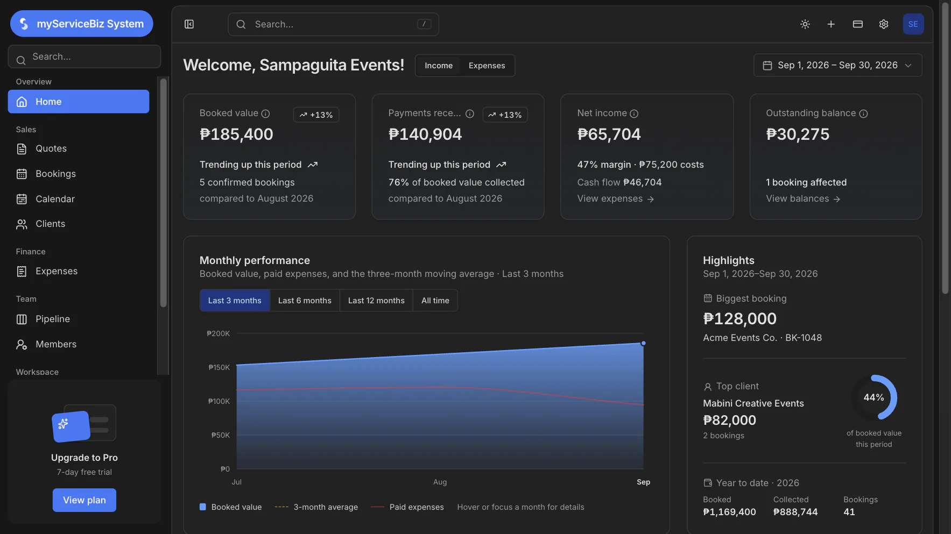Click the Payments received info icon
Viewport: 951px width, 534px height.
tap(470, 113)
